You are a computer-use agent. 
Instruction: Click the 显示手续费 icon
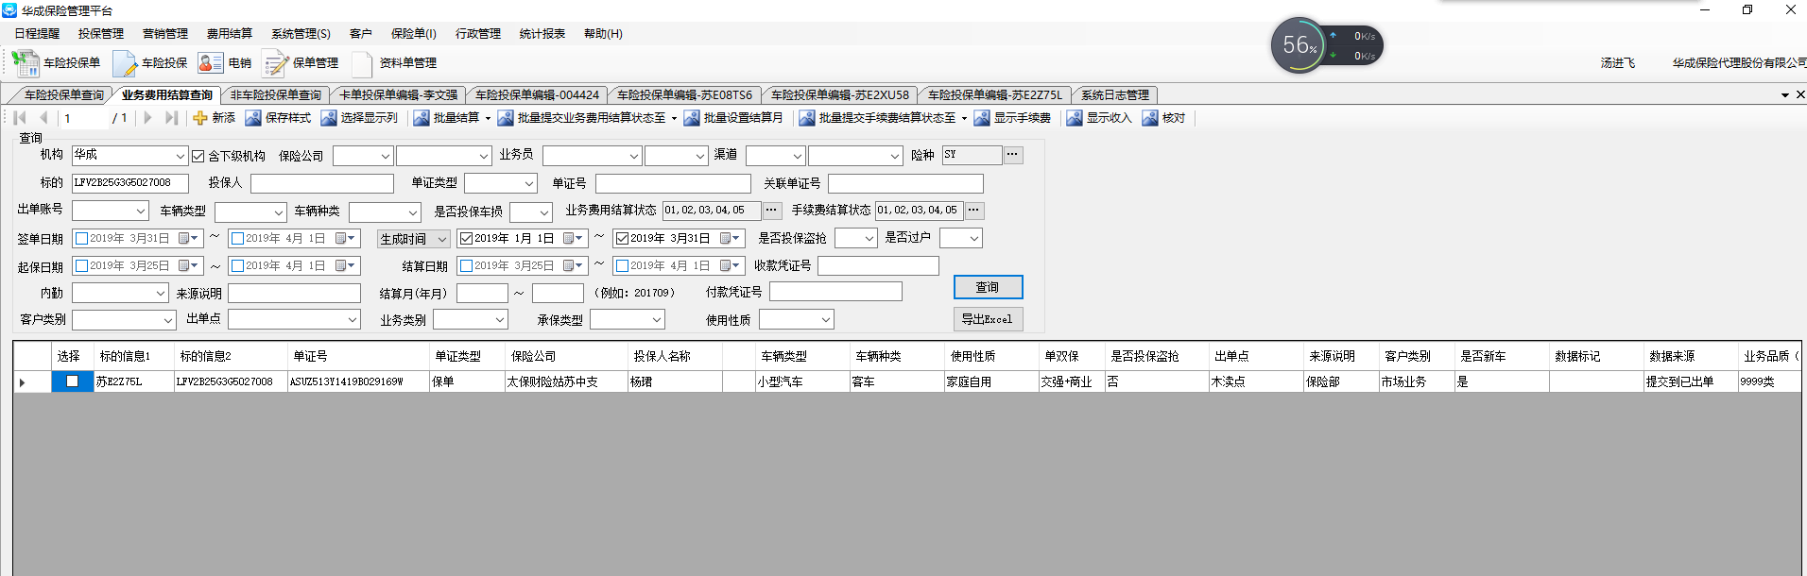(x=982, y=118)
